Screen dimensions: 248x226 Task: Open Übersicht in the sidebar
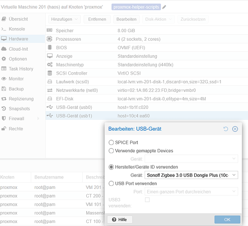click(x=23, y=19)
